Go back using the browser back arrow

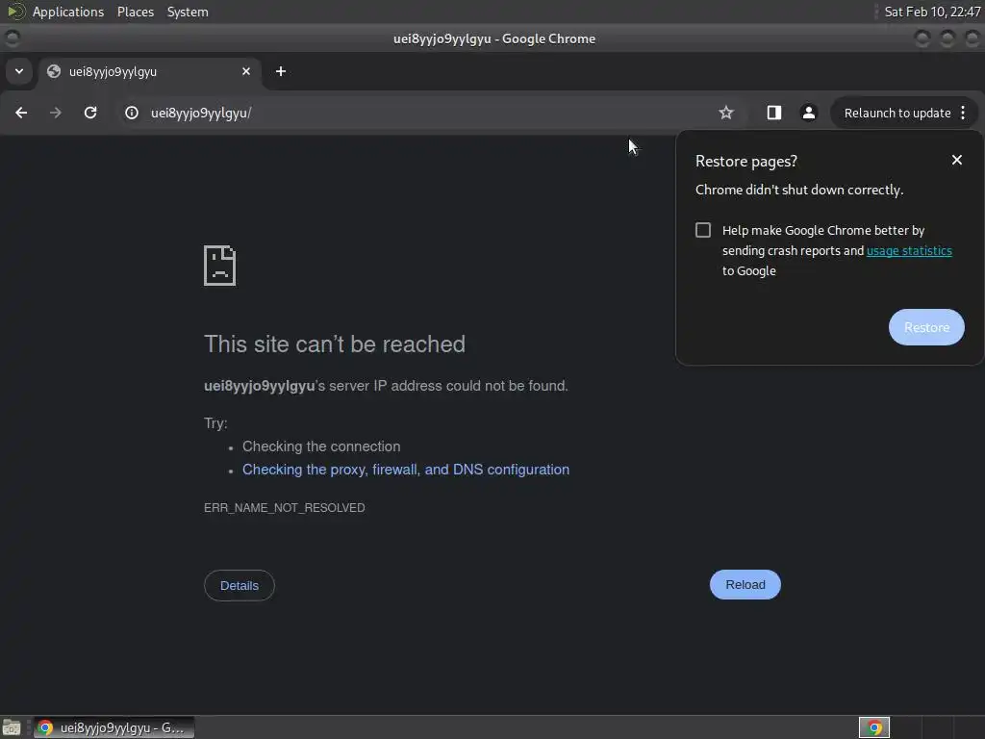(x=21, y=113)
